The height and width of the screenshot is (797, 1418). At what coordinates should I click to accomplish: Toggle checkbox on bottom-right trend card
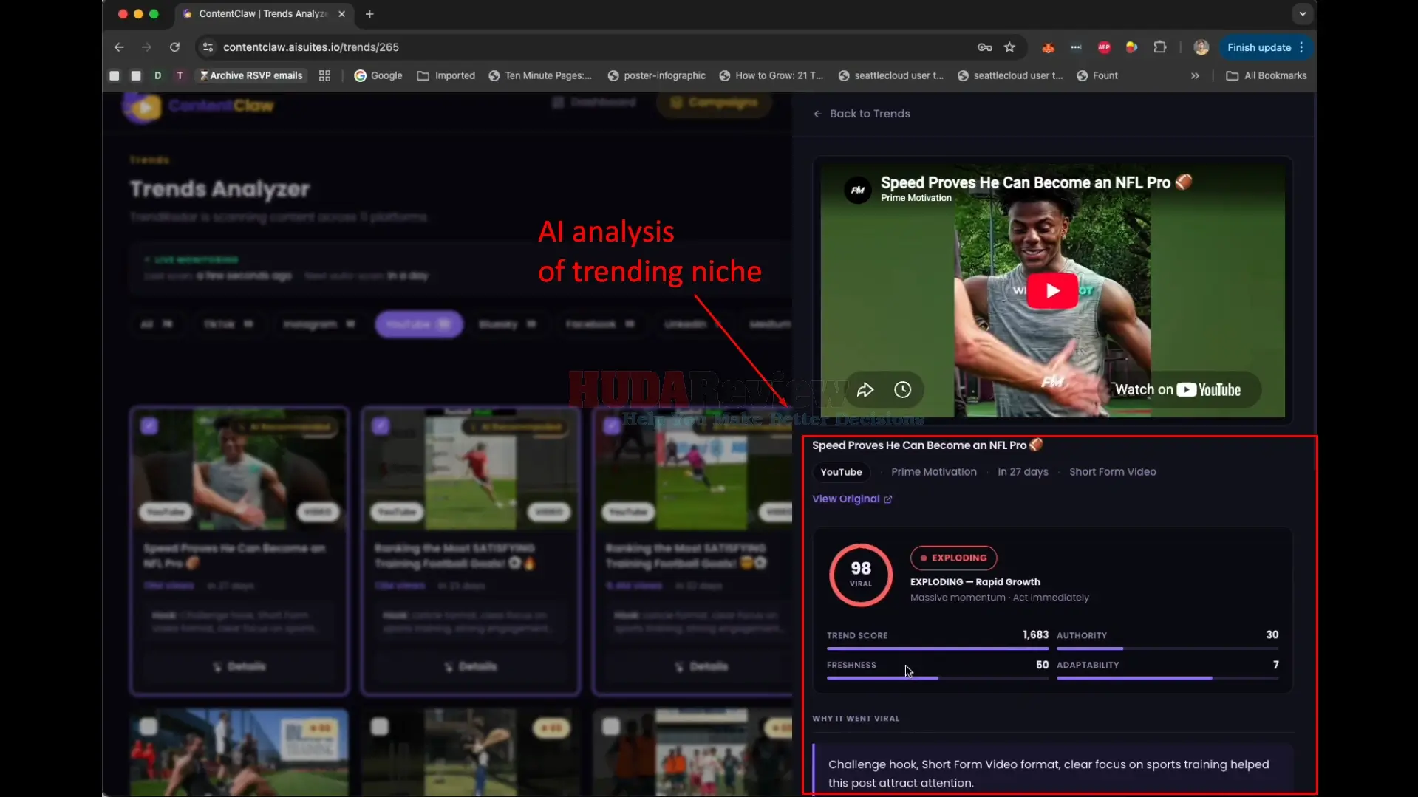[610, 727]
